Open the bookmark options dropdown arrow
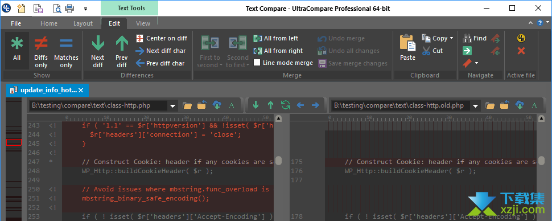Screen dimensions: 552x221 (x=477, y=63)
